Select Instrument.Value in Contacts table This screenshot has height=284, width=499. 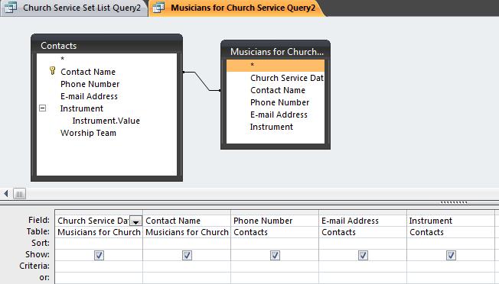coord(106,121)
